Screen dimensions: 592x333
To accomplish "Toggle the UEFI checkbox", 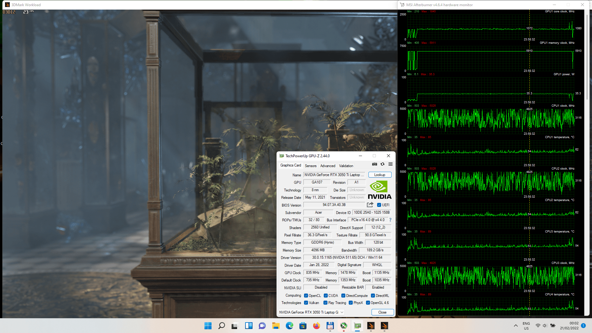I will click(x=379, y=205).
